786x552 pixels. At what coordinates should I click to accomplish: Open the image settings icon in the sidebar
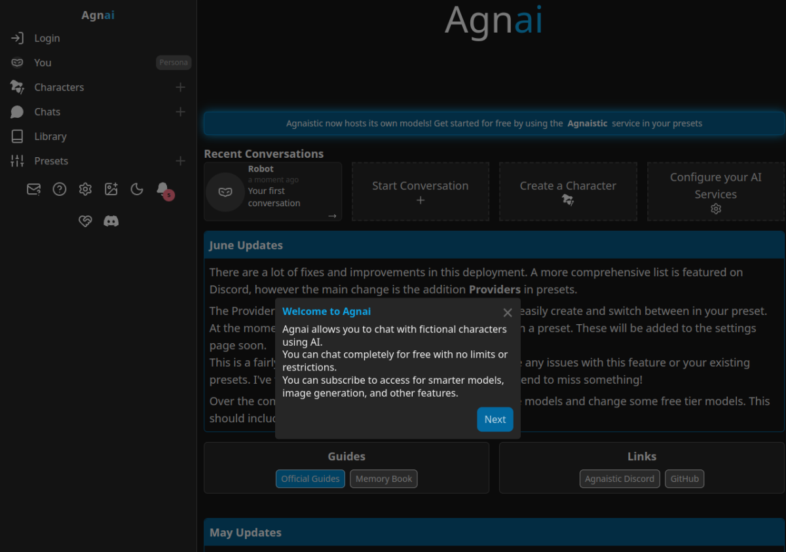(111, 189)
